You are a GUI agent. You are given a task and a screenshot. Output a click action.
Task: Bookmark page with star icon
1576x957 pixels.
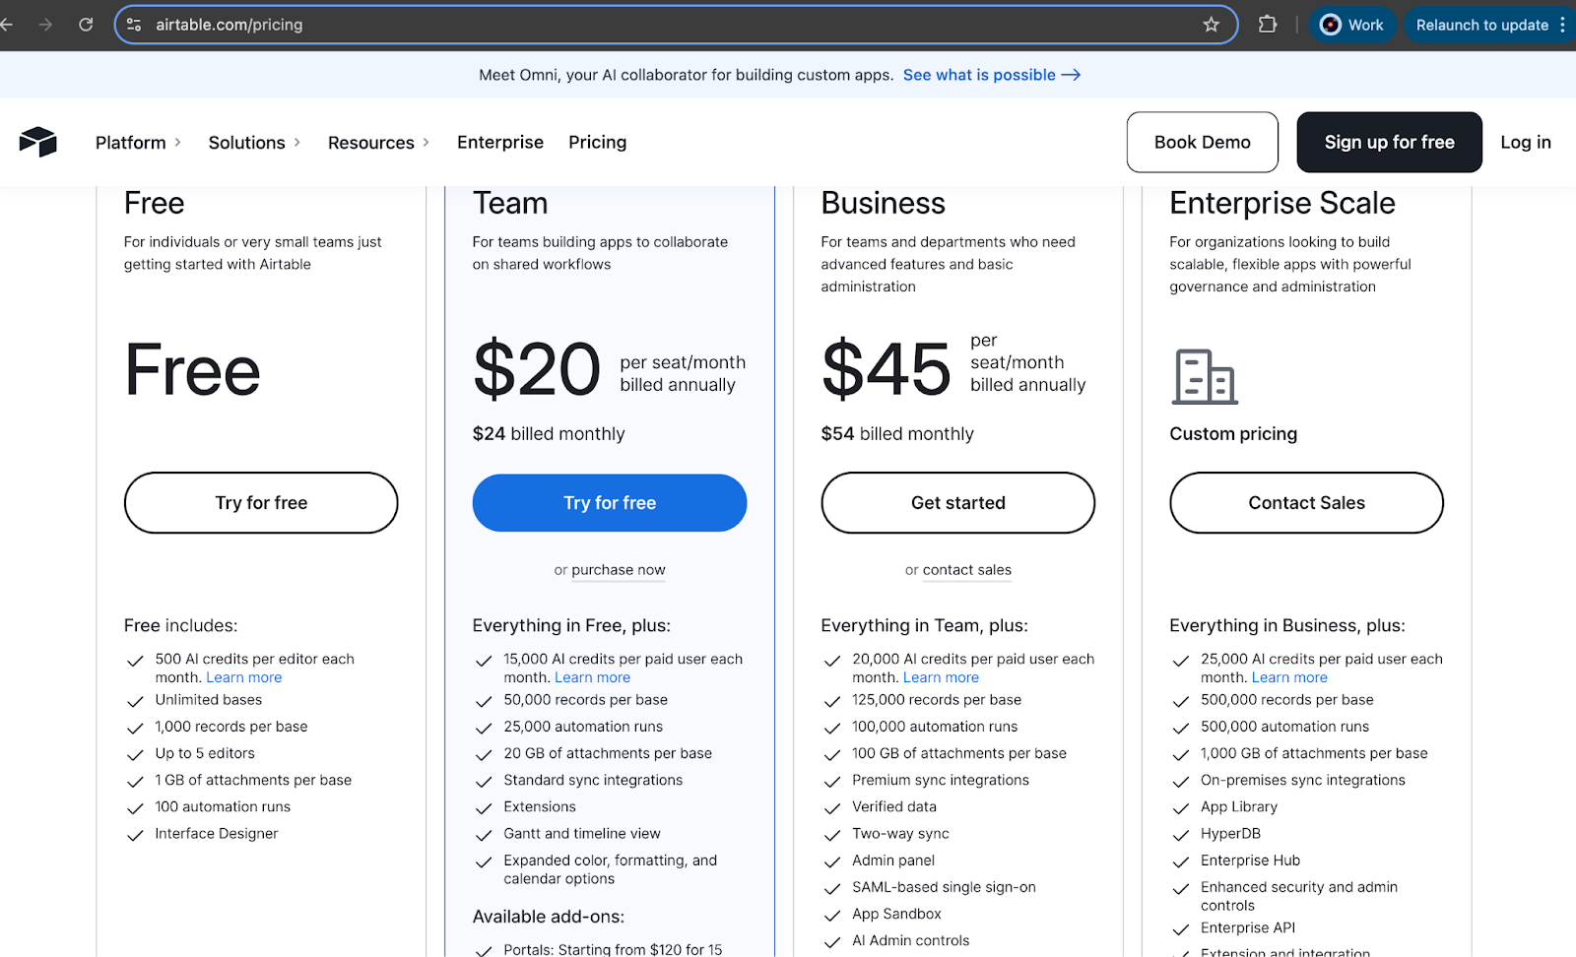[x=1212, y=25]
